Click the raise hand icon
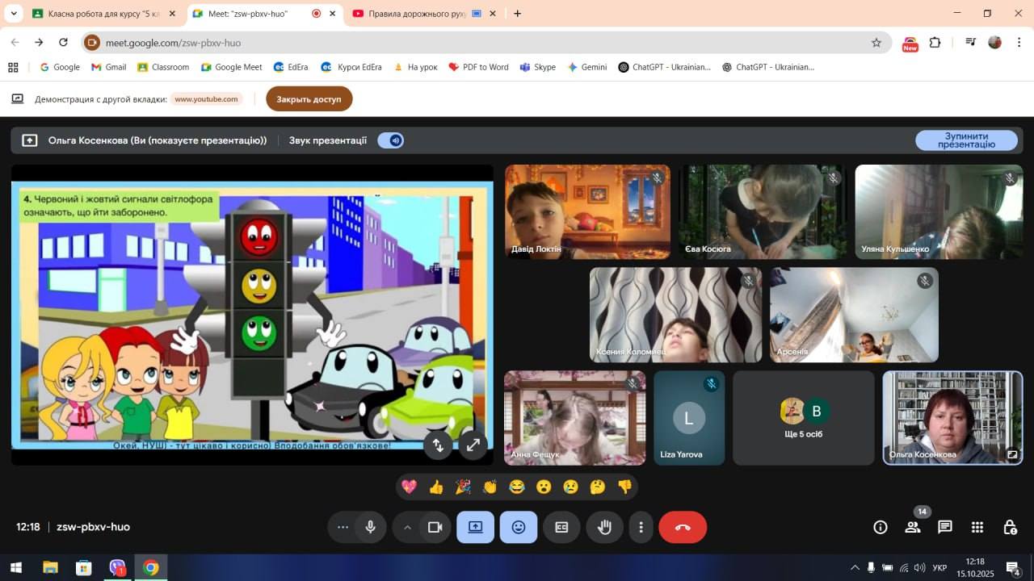Viewport: 1034px width, 581px height. point(604,527)
